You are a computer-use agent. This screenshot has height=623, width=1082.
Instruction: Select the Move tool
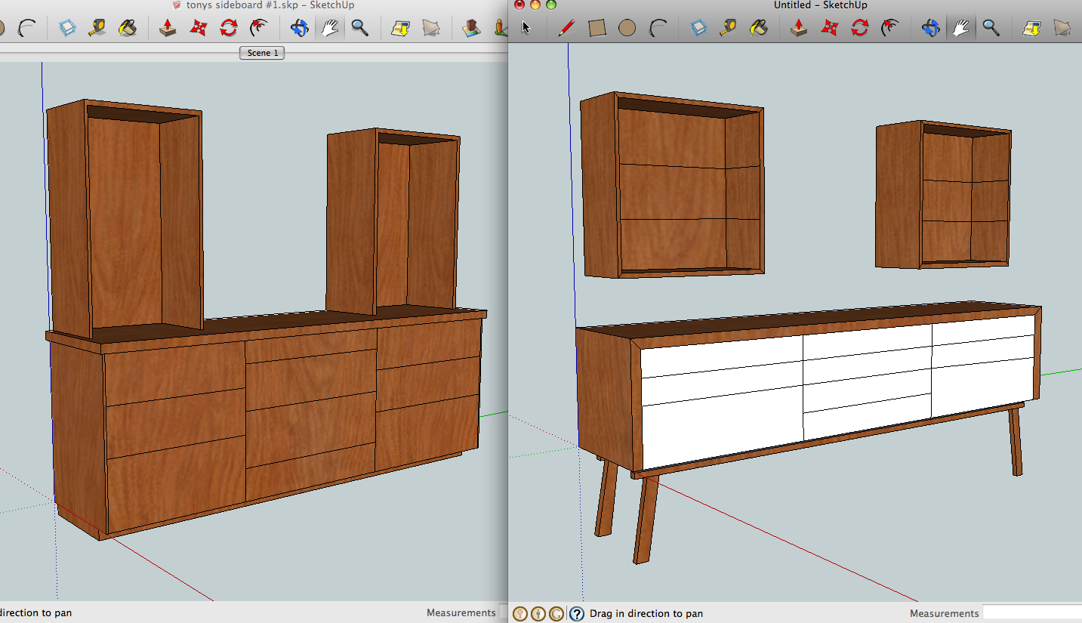[831, 27]
